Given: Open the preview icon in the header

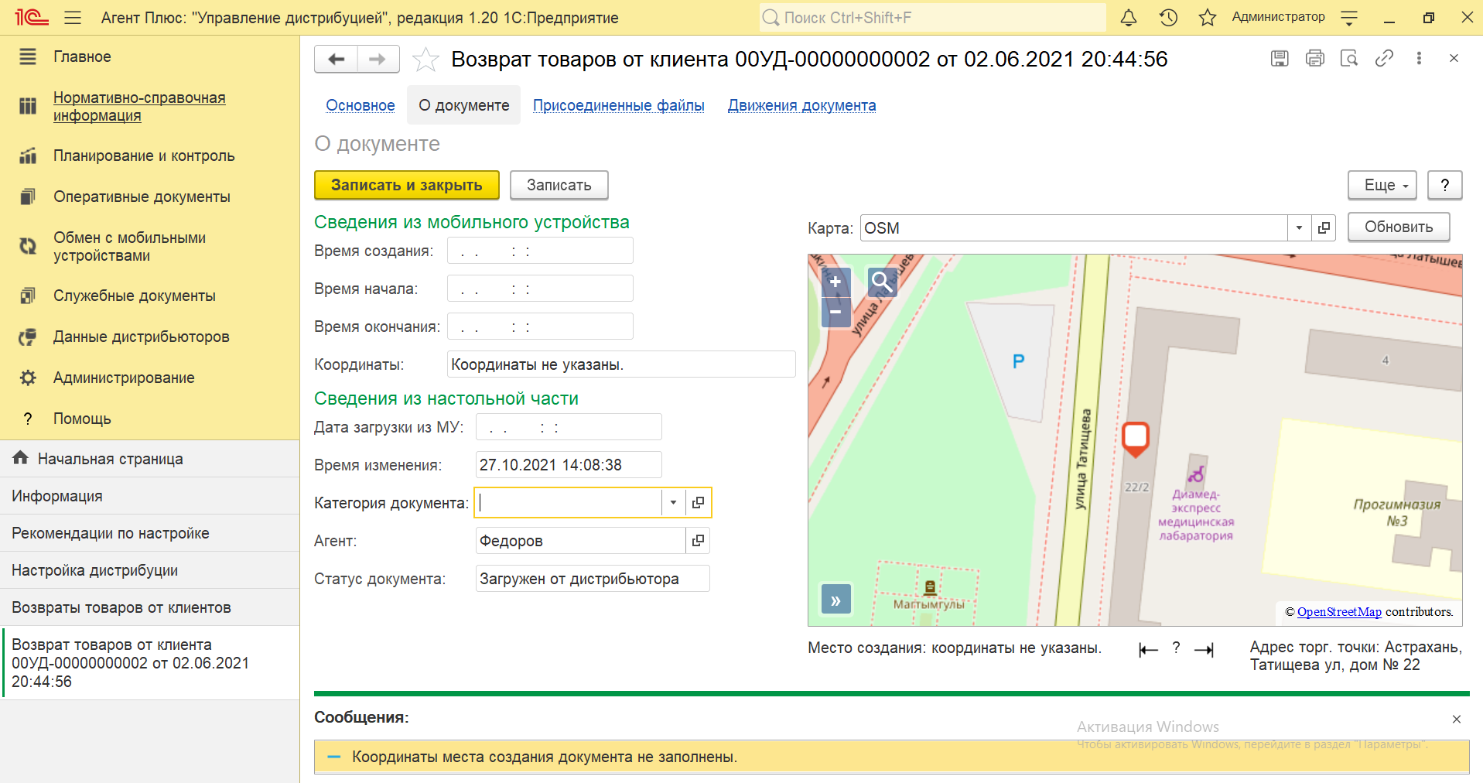Looking at the screenshot, I should [x=1349, y=58].
